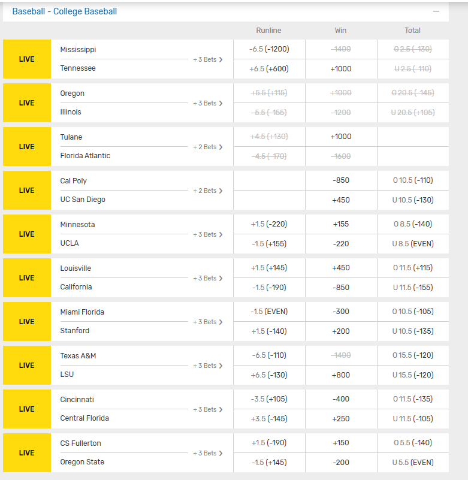Expand +2 Bets for Tulane vs Florida Atlantic
The image size is (468, 480).
point(207,147)
